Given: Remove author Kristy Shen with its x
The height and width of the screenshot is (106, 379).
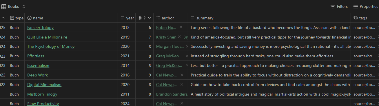Looking at the screenshot, I should (179, 37).
